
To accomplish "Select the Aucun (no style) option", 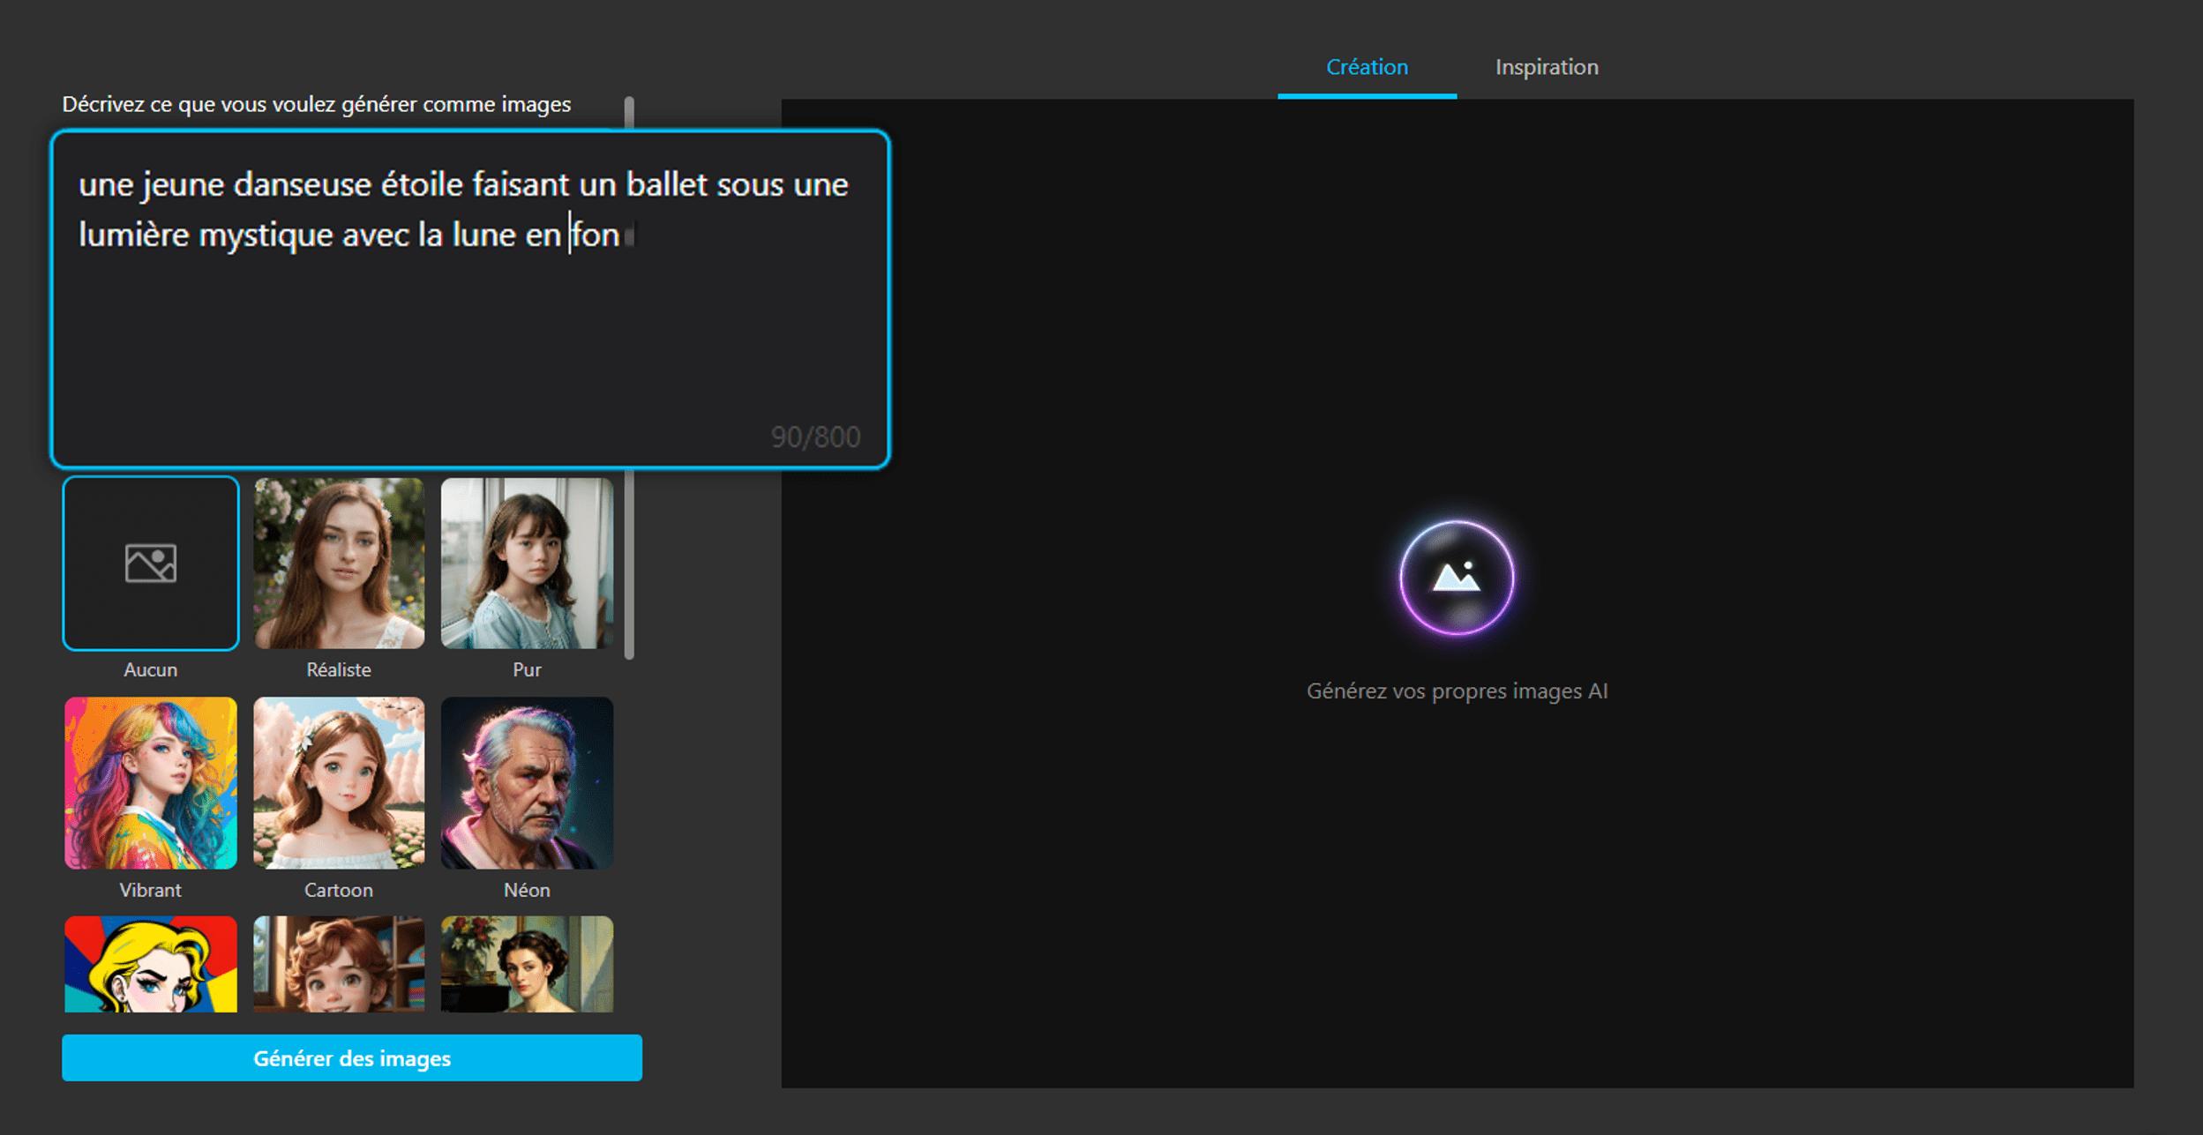I will (x=150, y=563).
